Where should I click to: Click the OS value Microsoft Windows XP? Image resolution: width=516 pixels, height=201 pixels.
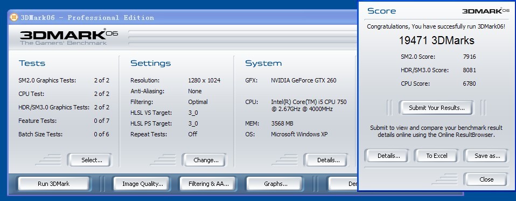point(299,134)
